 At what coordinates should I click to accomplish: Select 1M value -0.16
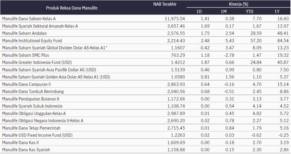(x=229, y=84)
